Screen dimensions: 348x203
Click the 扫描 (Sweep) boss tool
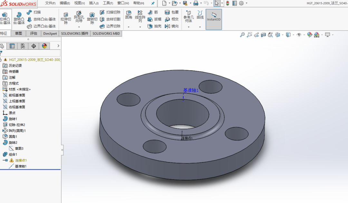pyautogui.click(x=34, y=12)
